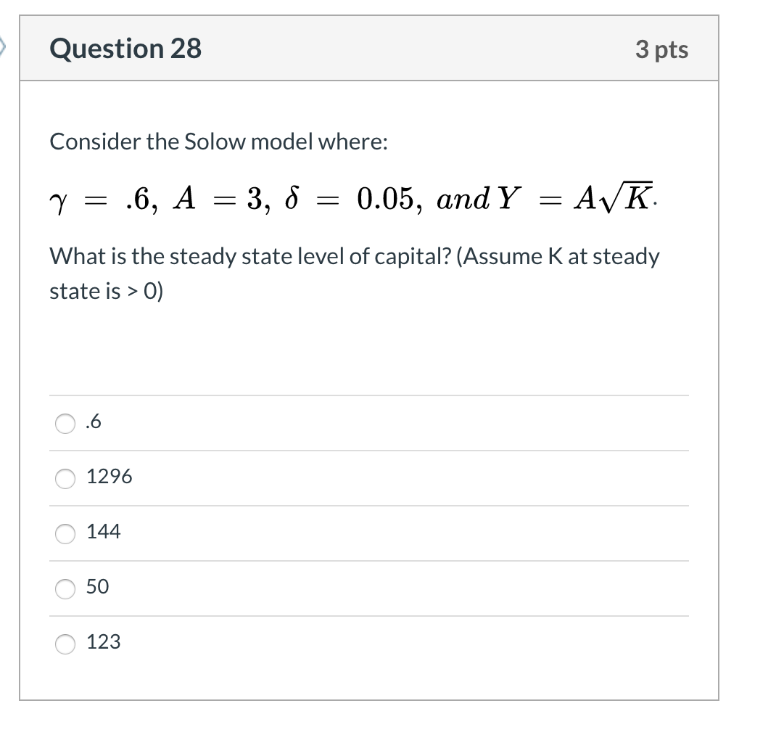The width and height of the screenshot is (776, 743).
Task: Click the Question 28 header
Action: [x=125, y=49]
